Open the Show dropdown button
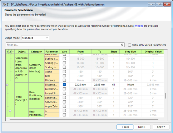This screenshot has width=173, height=133. coord(161,127)
